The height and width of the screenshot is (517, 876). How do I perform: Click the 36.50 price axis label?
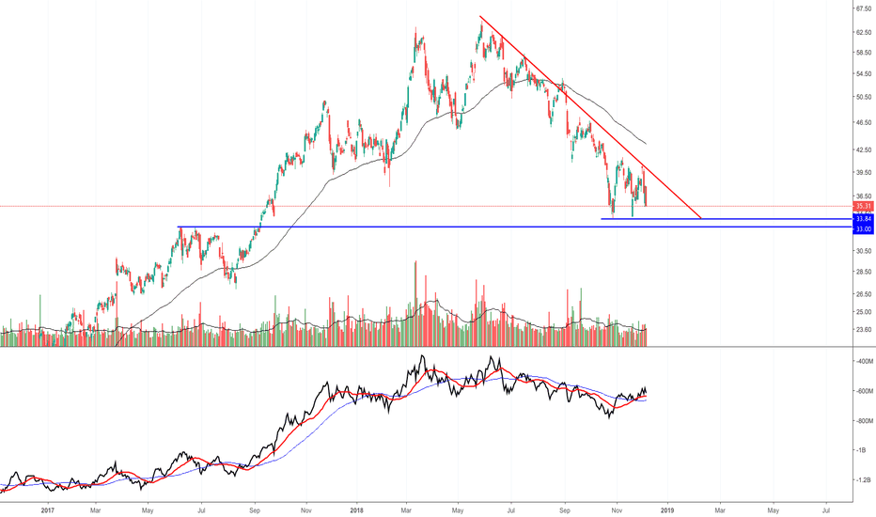coord(864,196)
